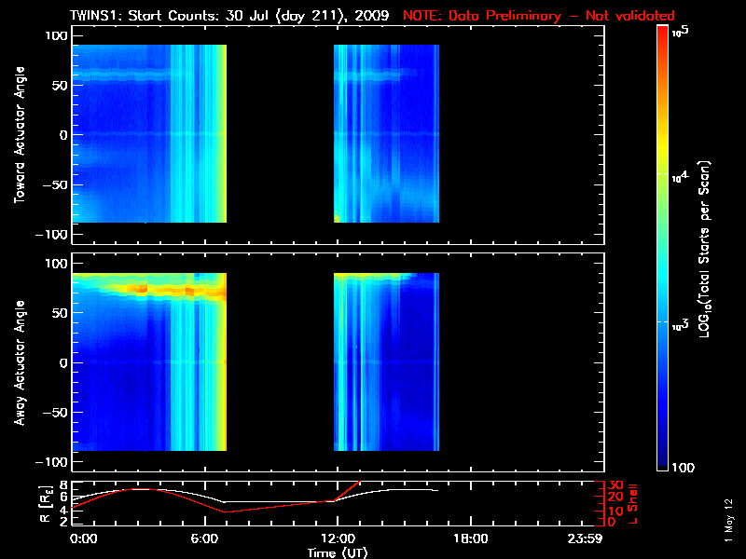The image size is (746, 559).
Task: Click the red top end of the colorbar
Action: click(662, 34)
